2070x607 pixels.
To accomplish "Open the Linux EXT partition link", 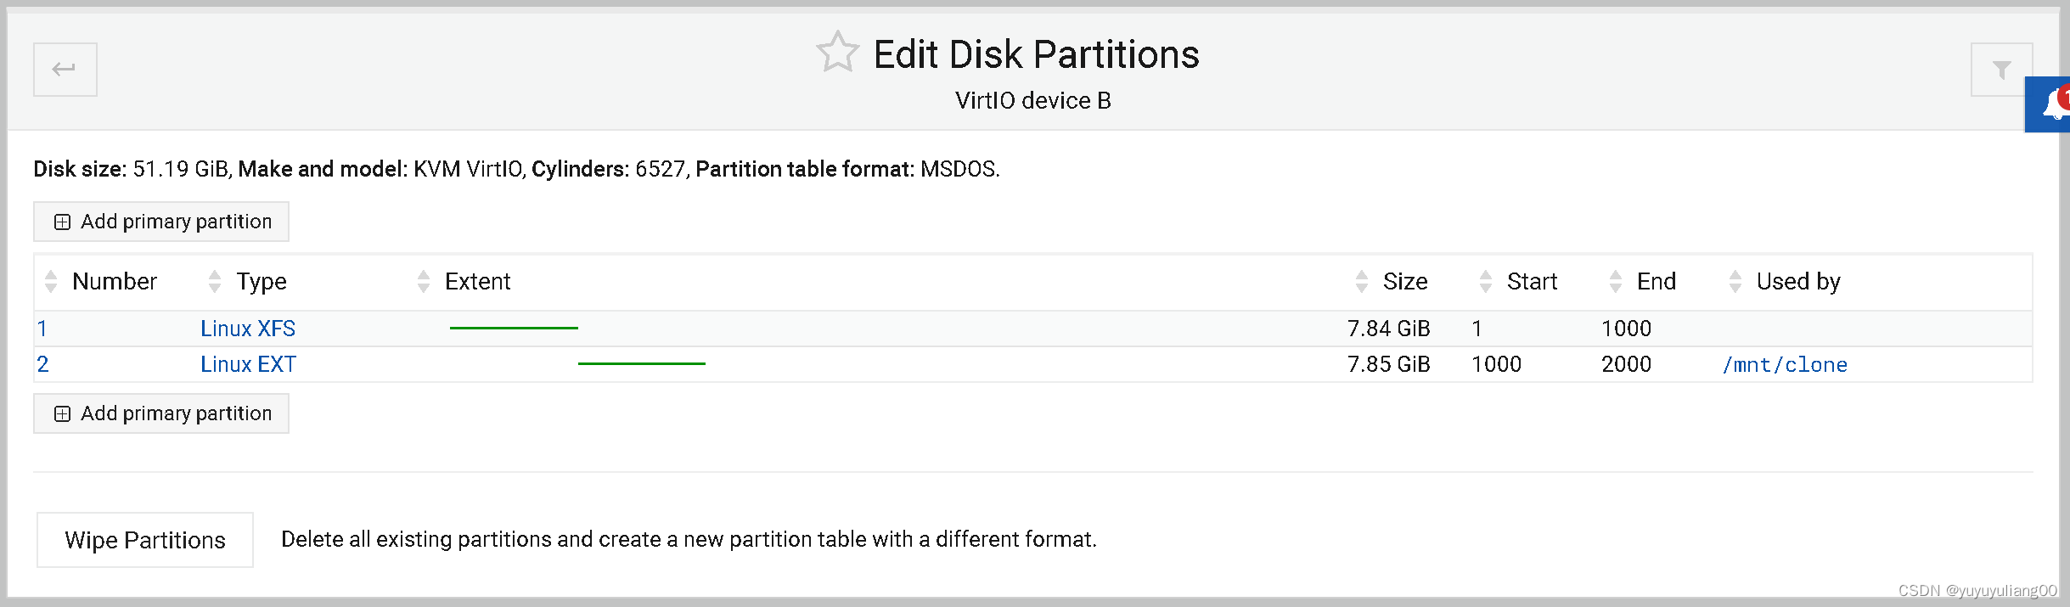I will pyautogui.click(x=248, y=364).
